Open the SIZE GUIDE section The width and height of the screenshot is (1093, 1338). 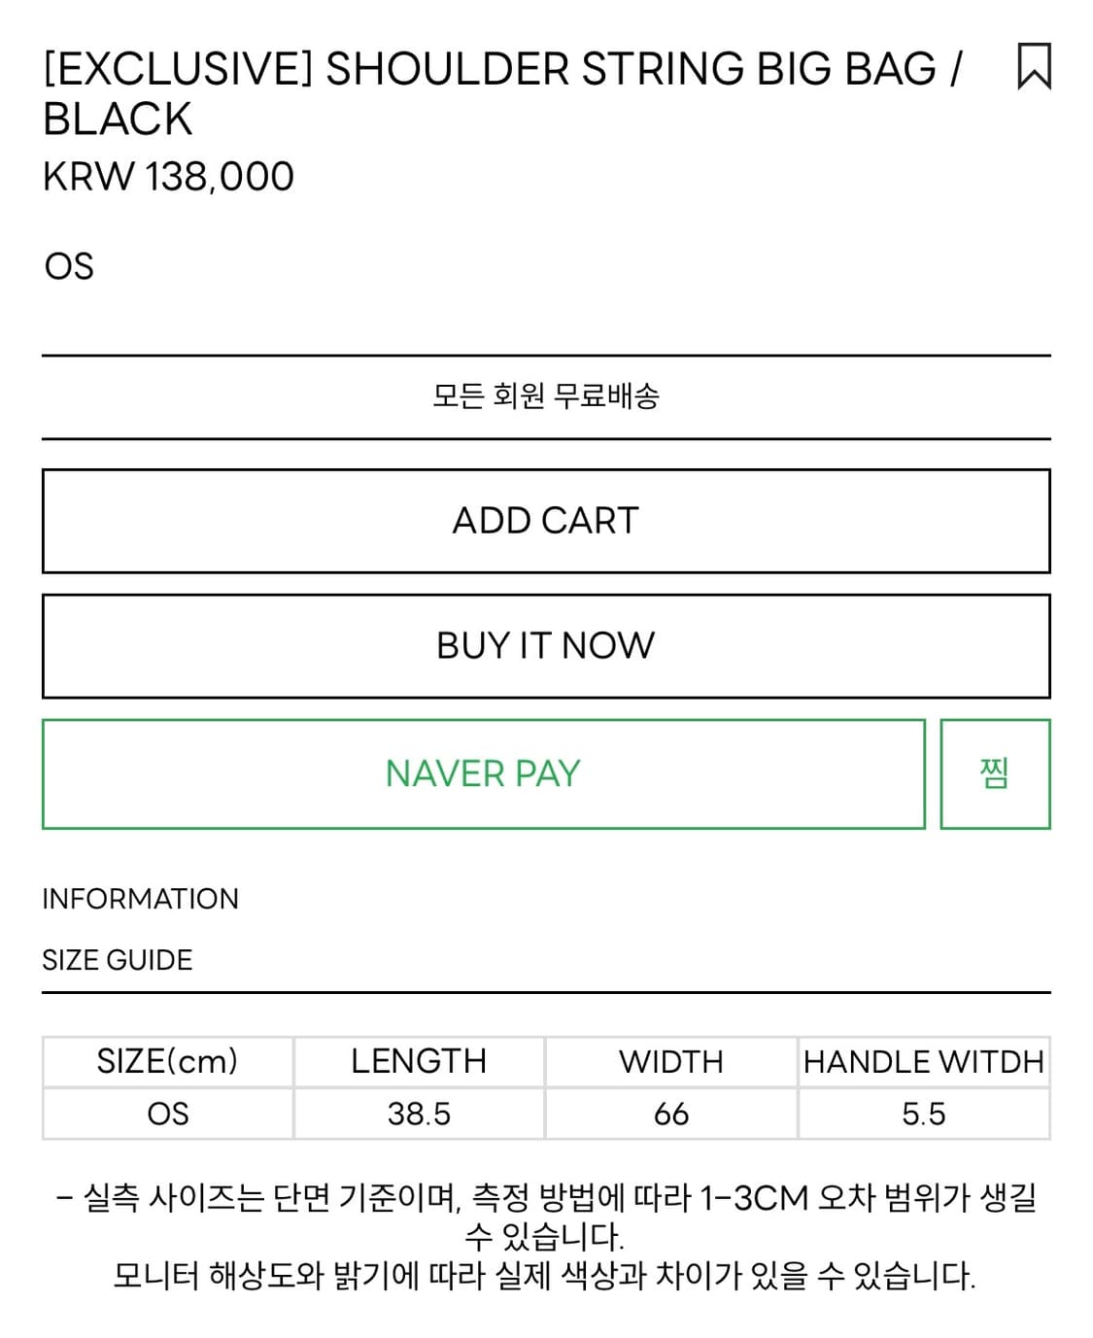point(118,960)
